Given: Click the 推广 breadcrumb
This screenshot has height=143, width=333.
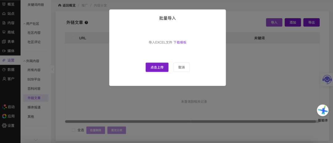Looking at the screenshot, I should click(84, 5).
